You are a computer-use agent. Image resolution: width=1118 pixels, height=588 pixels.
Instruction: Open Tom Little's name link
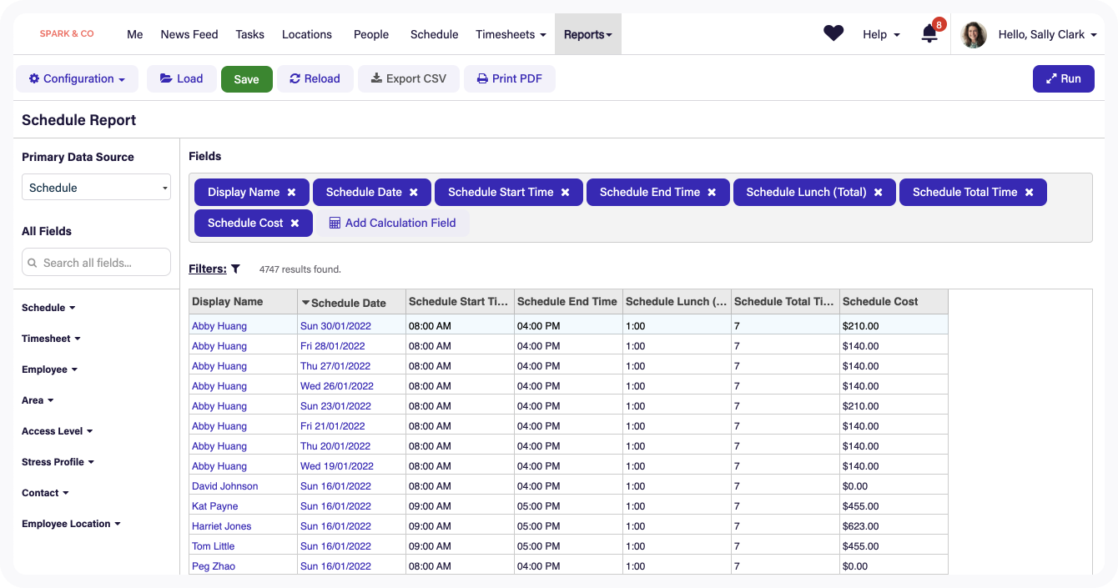click(x=214, y=546)
